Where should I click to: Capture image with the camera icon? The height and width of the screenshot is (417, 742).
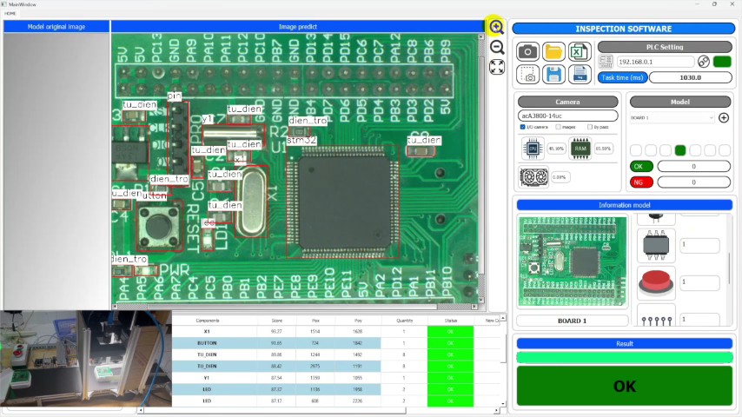coord(527,51)
